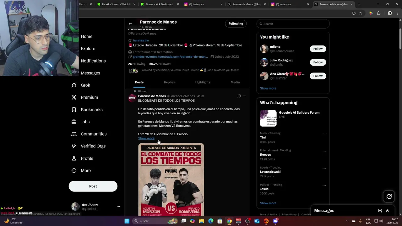The width and height of the screenshot is (402, 226).
Task: Click the Post button
Action: point(93,186)
